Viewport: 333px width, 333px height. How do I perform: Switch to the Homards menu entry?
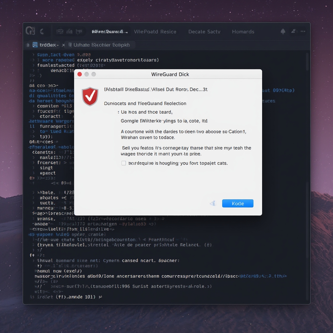tap(243, 32)
